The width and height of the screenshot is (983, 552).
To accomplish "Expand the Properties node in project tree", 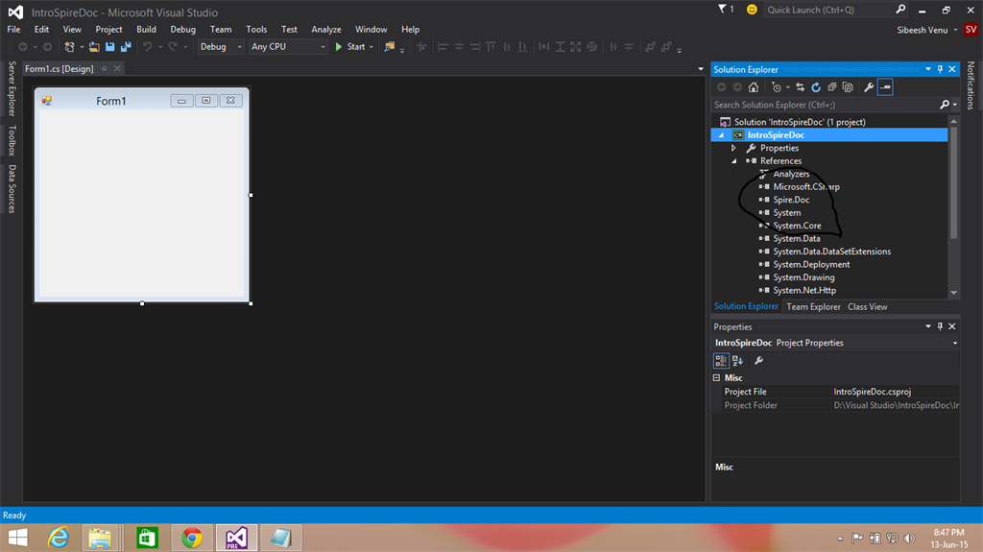I will (733, 148).
